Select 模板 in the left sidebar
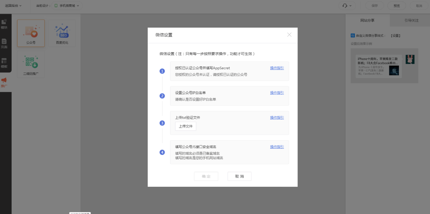 [x=4, y=63]
